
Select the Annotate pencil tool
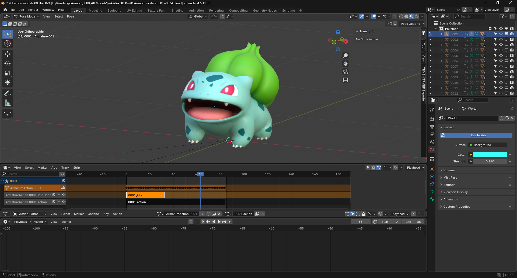pos(8,93)
